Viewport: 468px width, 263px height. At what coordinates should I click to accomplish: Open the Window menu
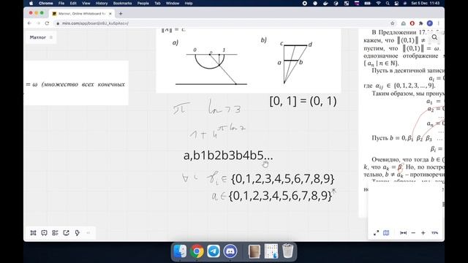point(173,3)
